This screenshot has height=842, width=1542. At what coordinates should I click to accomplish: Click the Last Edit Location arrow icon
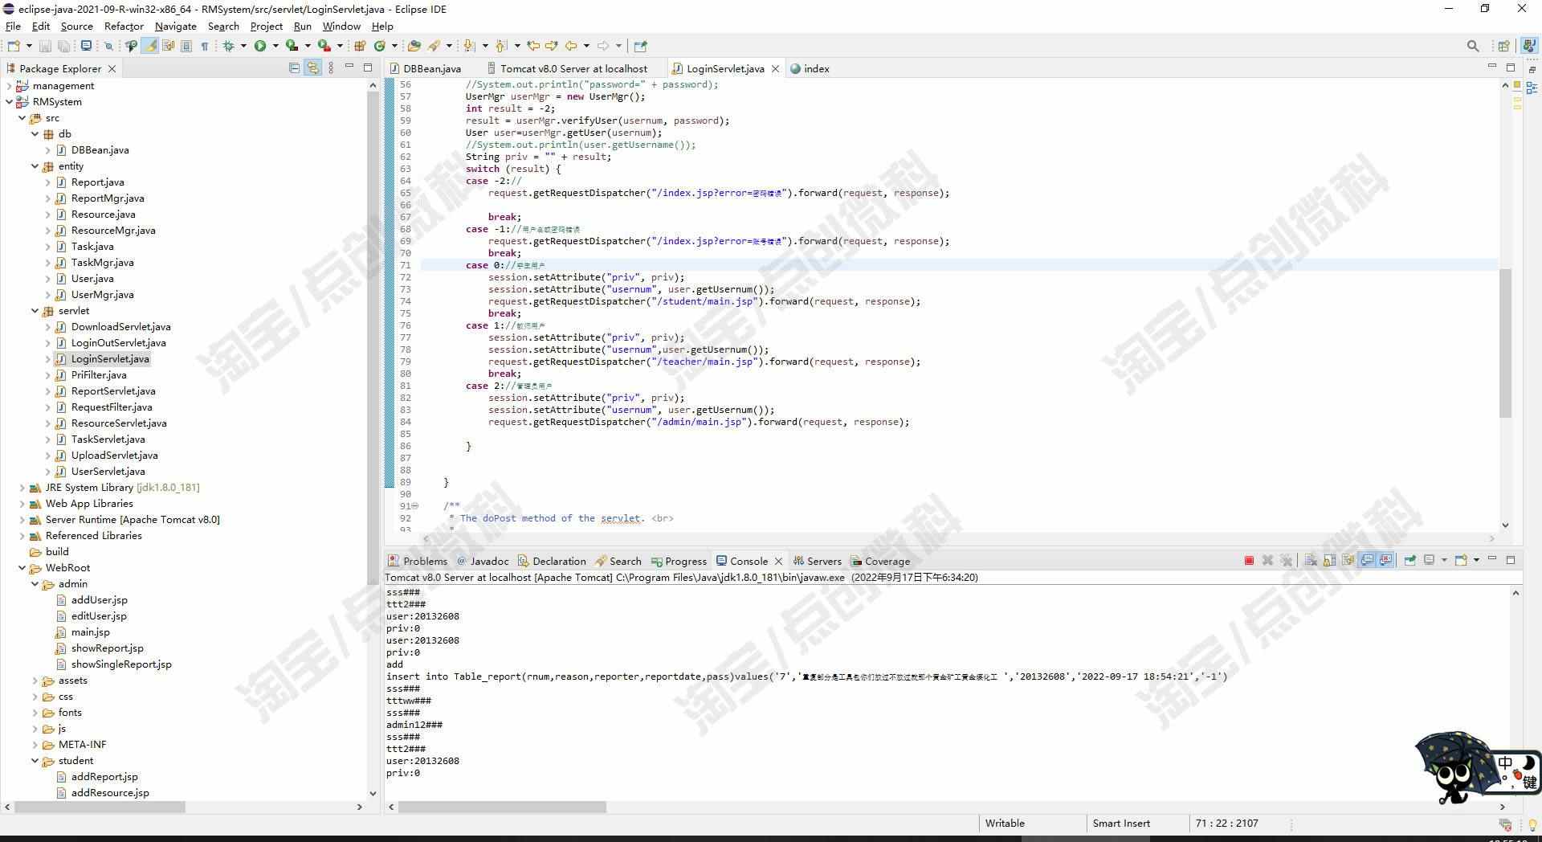[533, 46]
